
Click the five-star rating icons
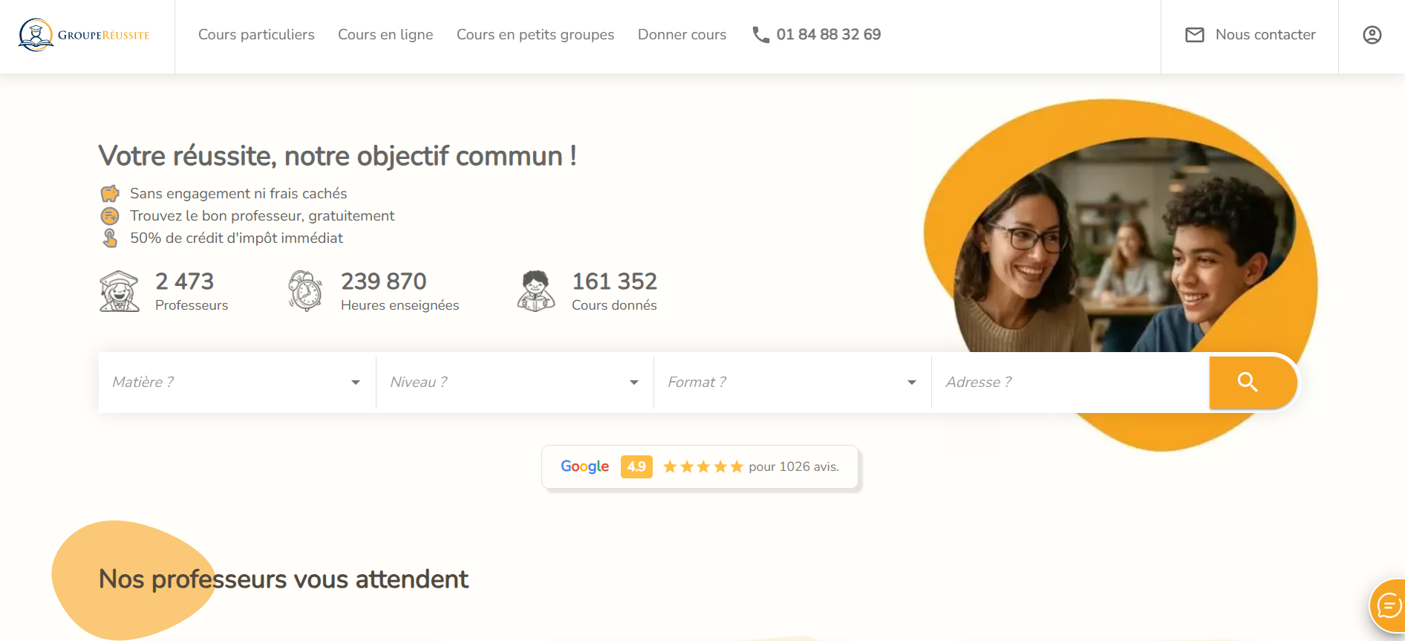(703, 466)
